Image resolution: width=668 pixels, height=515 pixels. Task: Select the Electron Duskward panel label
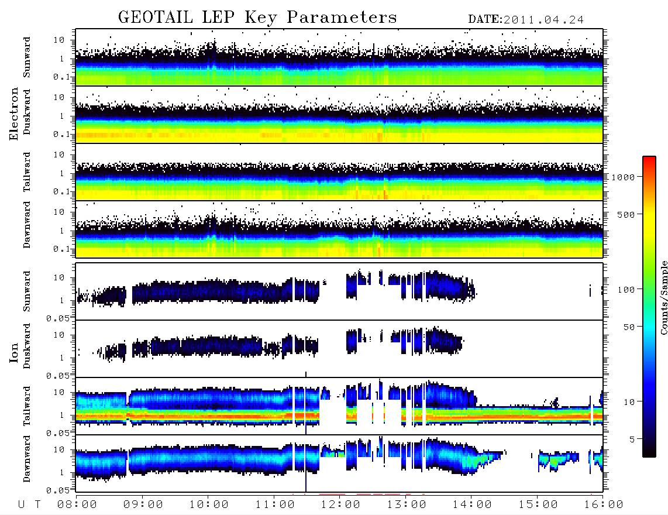click(27, 112)
